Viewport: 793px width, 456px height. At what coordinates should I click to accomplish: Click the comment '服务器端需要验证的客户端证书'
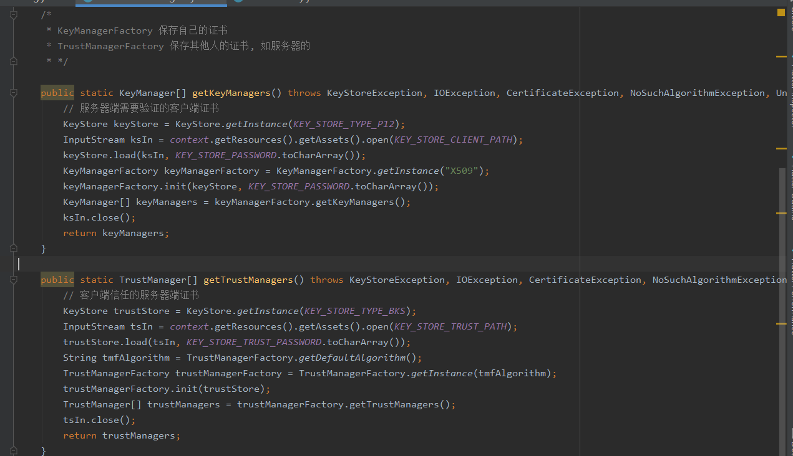(141, 108)
